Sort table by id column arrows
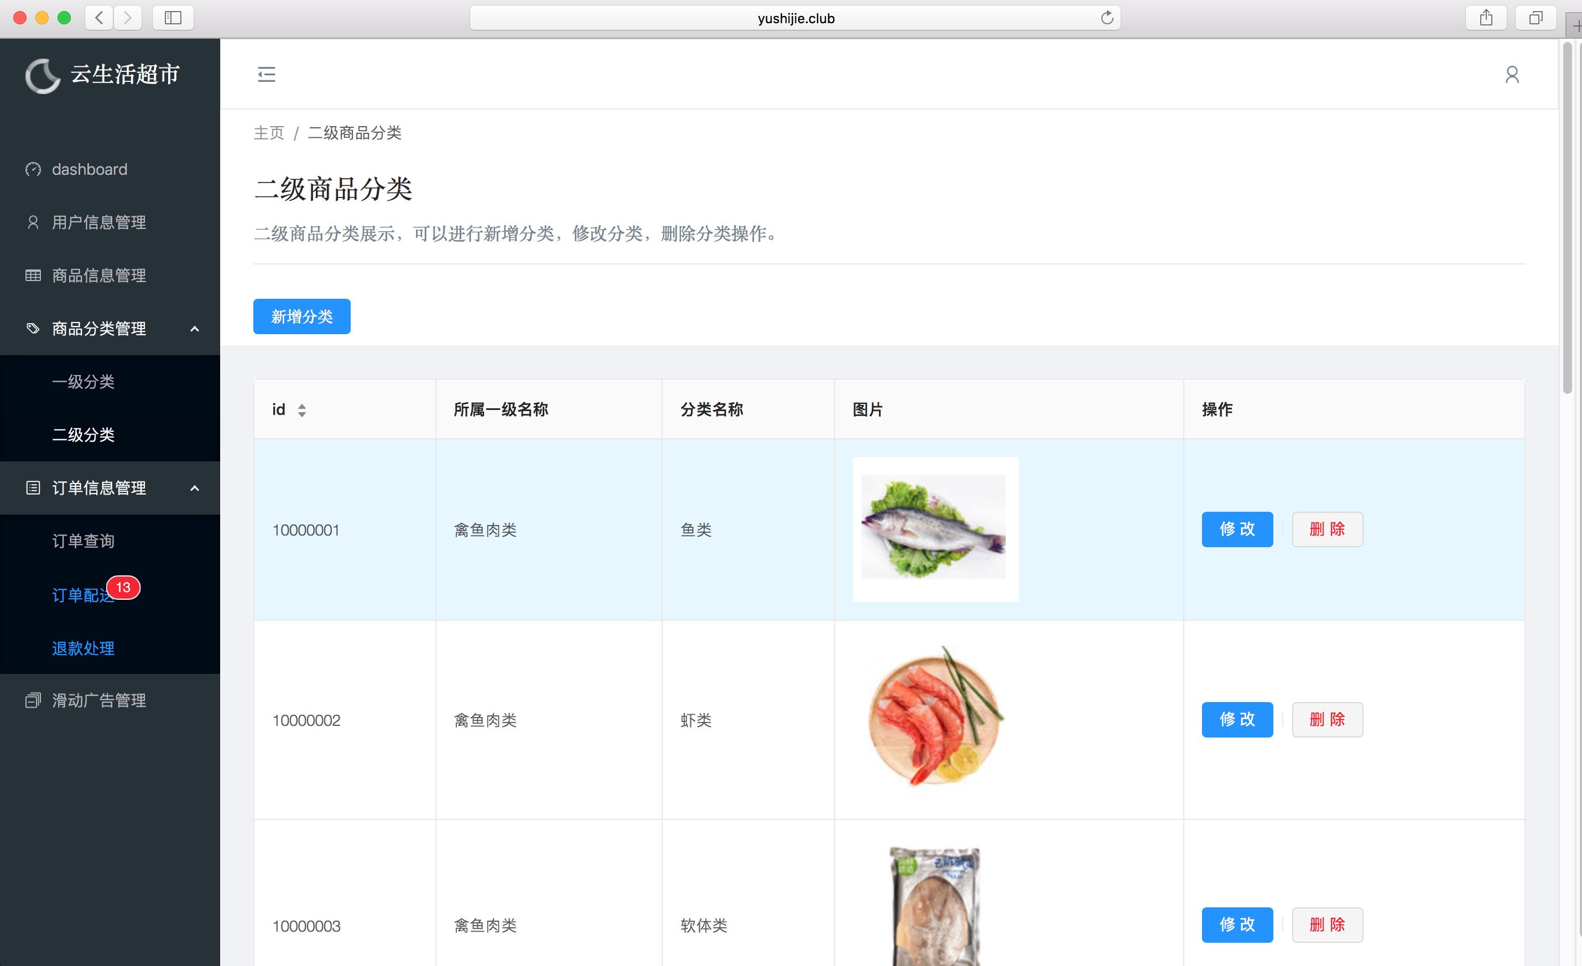 click(302, 410)
